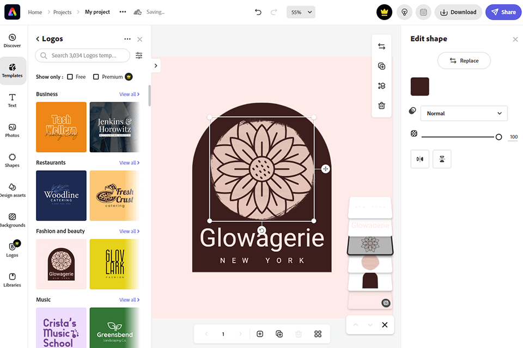The image size is (523, 348).
Task: Collapse the Logos panel with the back chevron
Action: [x=37, y=39]
